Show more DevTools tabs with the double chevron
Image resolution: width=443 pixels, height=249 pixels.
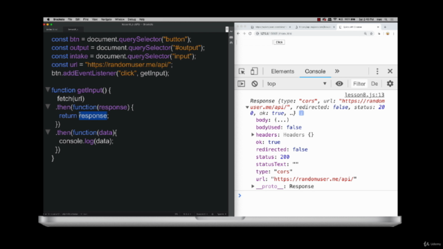(x=337, y=71)
